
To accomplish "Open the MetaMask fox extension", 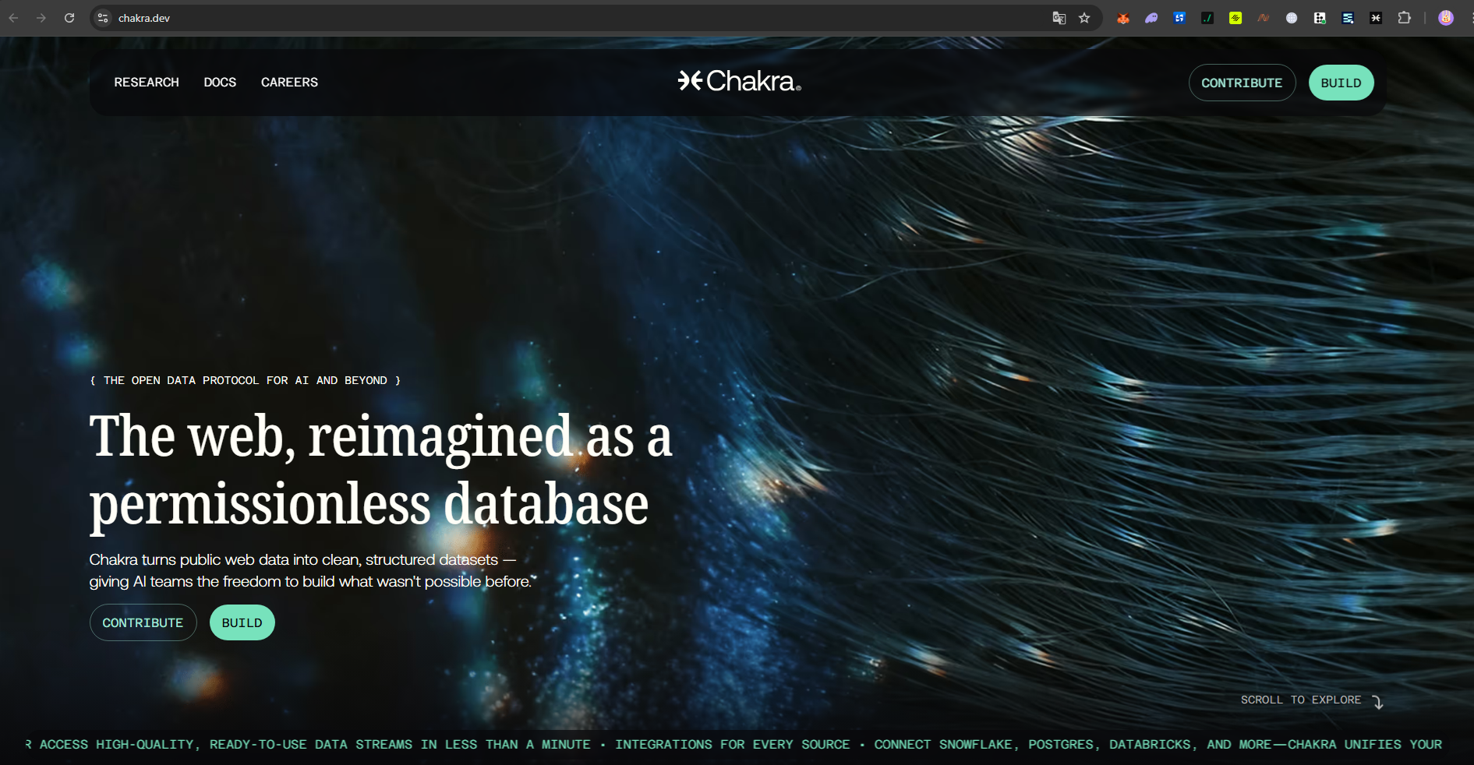I will pyautogui.click(x=1123, y=18).
